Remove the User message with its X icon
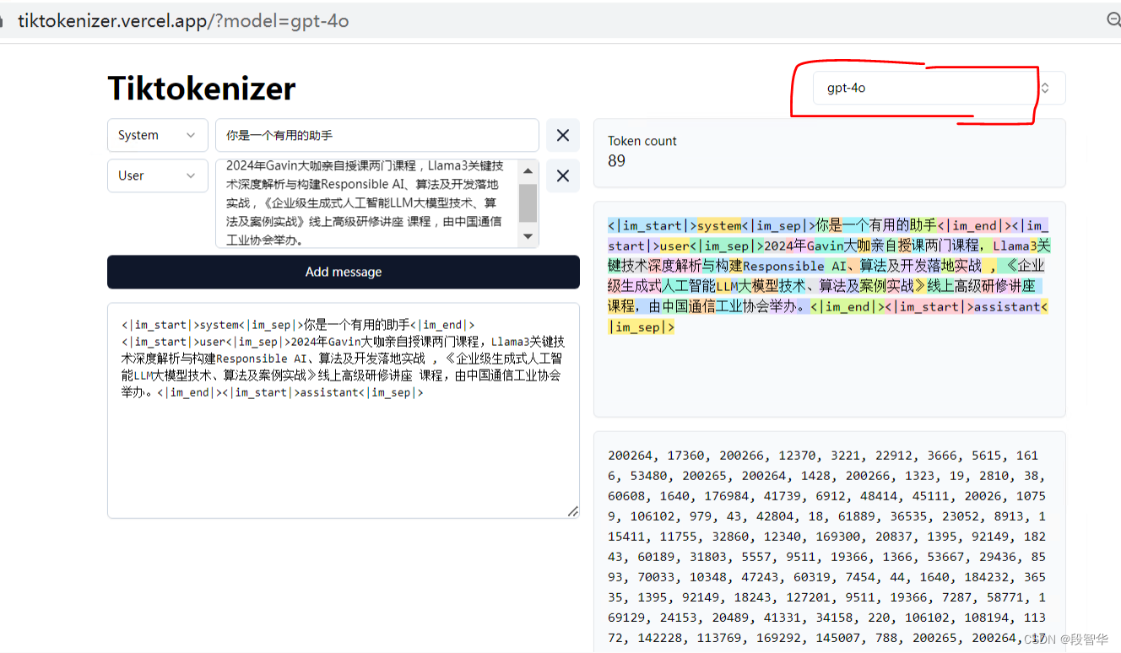 [x=562, y=175]
